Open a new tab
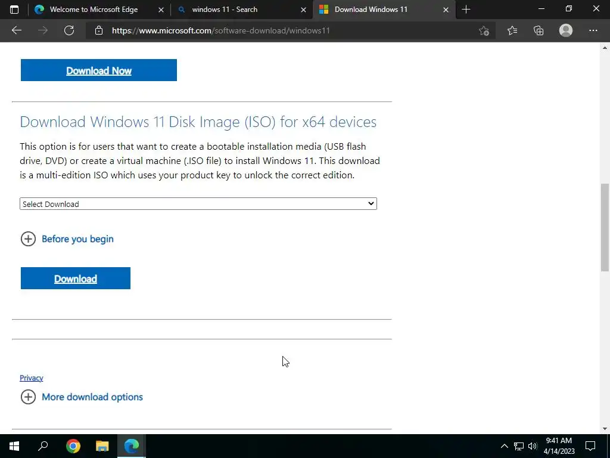This screenshot has height=458, width=610. (466, 10)
